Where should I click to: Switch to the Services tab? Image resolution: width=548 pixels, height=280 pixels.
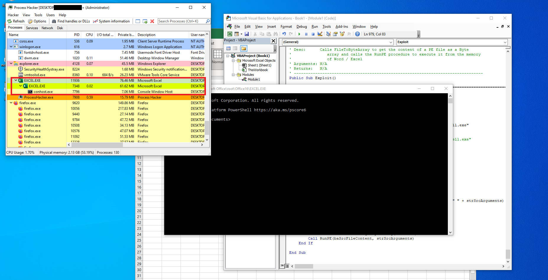click(32, 28)
